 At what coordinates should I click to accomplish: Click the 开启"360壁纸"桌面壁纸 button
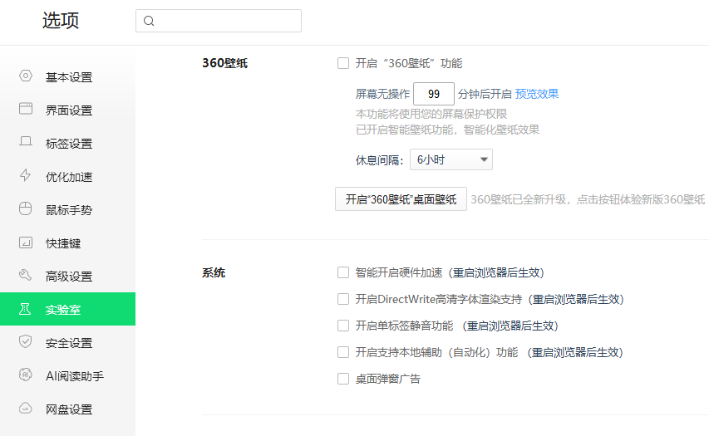coord(401,198)
